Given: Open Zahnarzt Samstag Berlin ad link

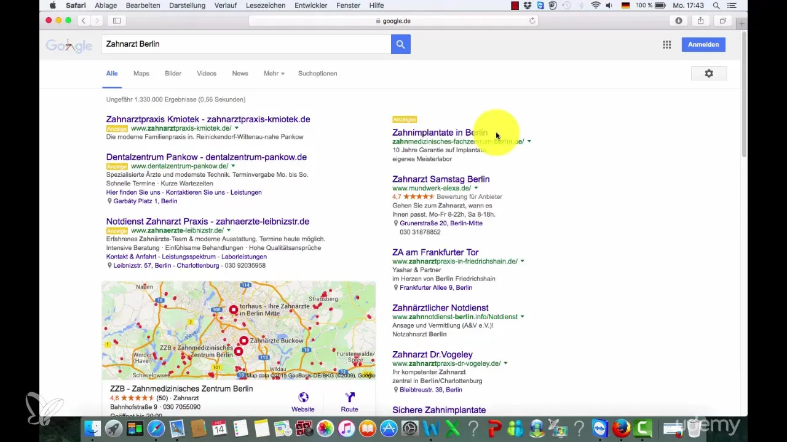Looking at the screenshot, I should (x=441, y=179).
